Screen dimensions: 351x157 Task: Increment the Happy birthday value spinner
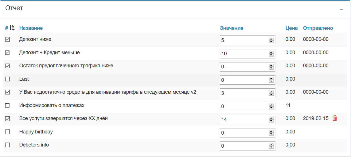click(271, 131)
